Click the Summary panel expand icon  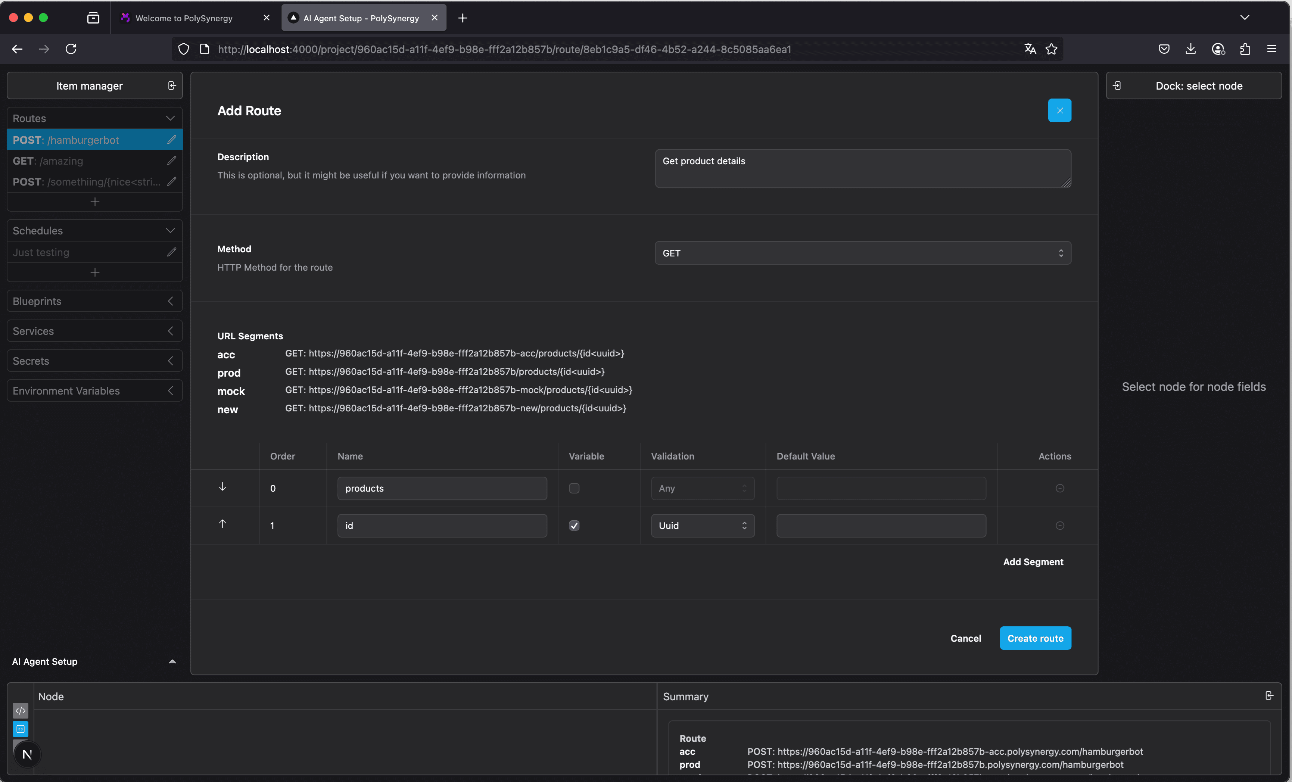coord(1269,695)
